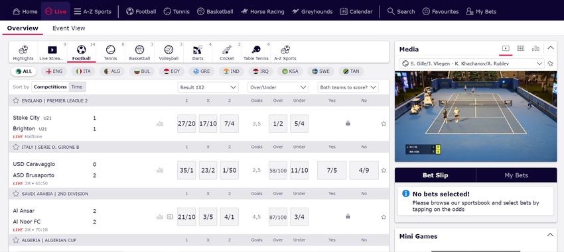564x252 pixels.
Task: Sort matches by Competitions
Action: pyautogui.click(x=50, y=87)
